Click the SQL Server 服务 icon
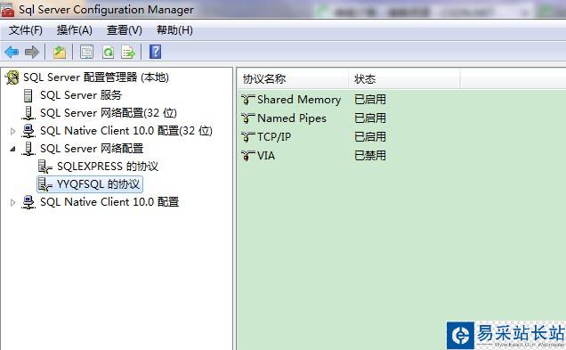The height and width of the screenshot is (350, 566). [x=28, y=95]
